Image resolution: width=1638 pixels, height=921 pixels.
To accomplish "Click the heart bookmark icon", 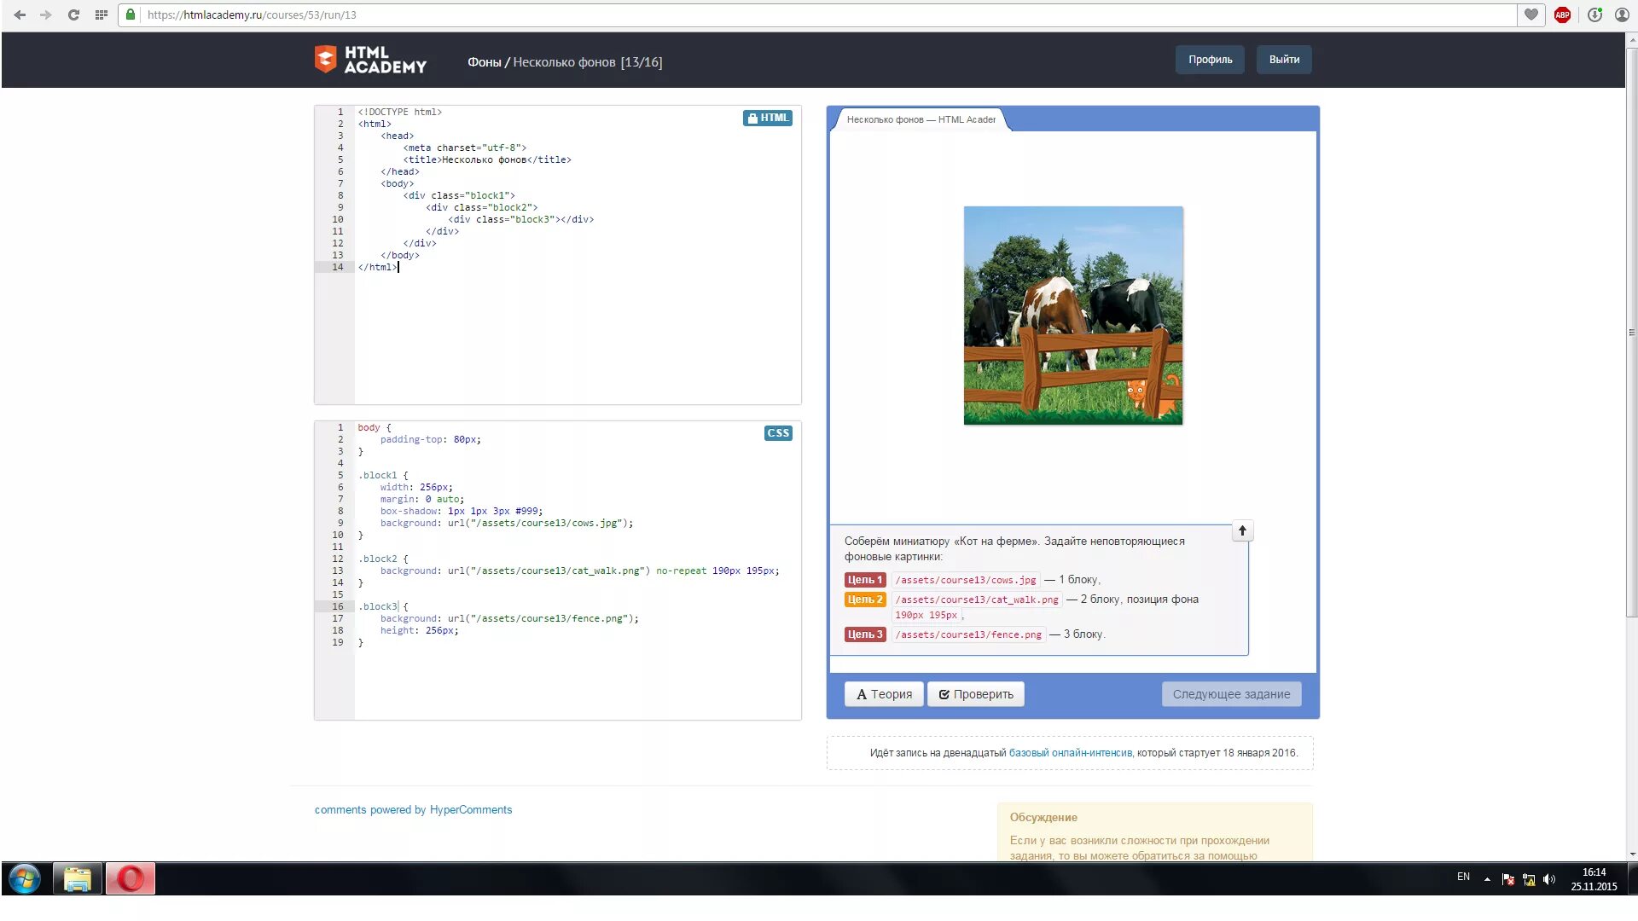I will click(x=1531, y=14).
